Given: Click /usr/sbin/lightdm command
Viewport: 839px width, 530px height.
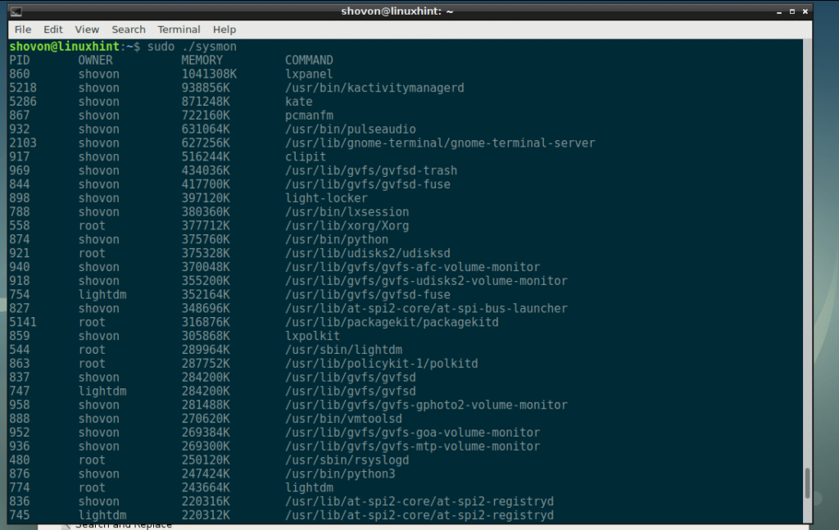Looking at the screenshot, I should (343, 351).
